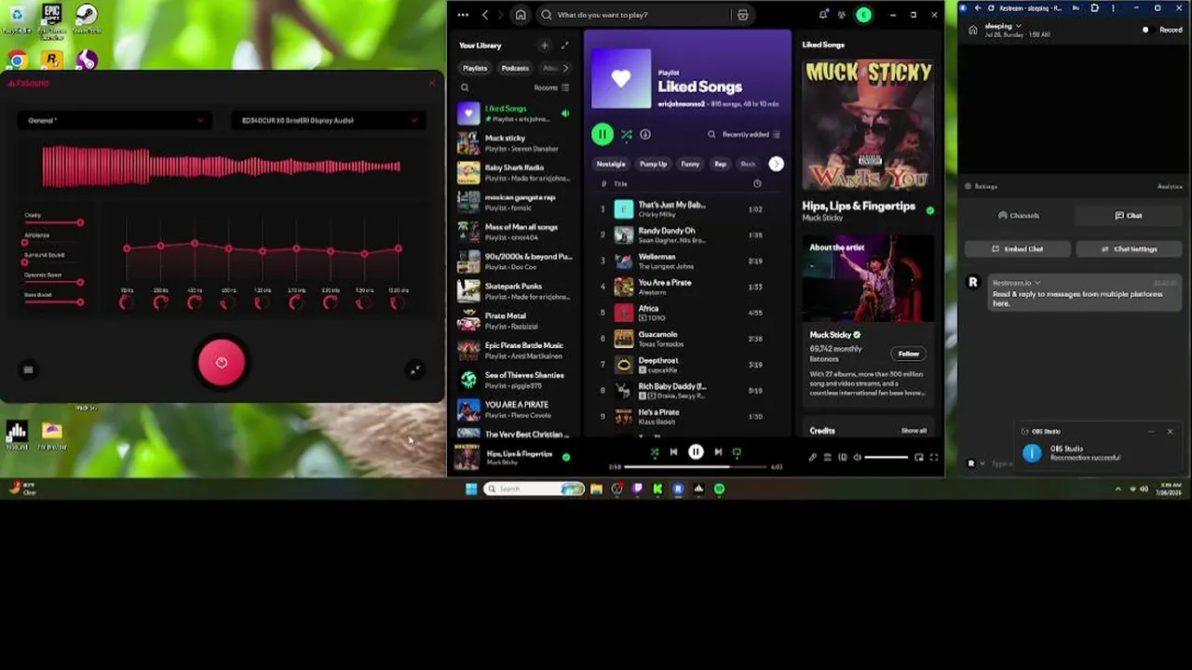Pause playback in the bottom player
The image size is (1192, 670).
coord(696,452)
